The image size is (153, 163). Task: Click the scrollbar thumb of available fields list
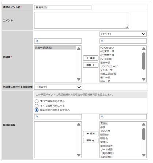tap(144, 134)
